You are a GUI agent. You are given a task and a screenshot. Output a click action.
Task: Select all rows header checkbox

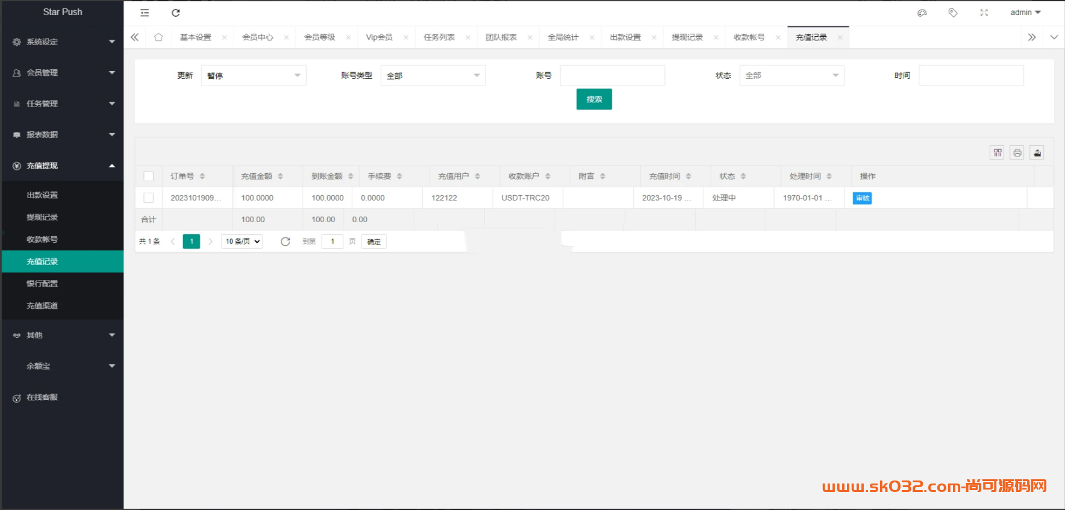click(x=149, y=176)
